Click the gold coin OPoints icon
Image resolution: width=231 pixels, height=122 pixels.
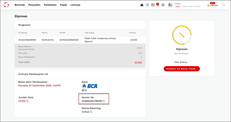(208, 5)
